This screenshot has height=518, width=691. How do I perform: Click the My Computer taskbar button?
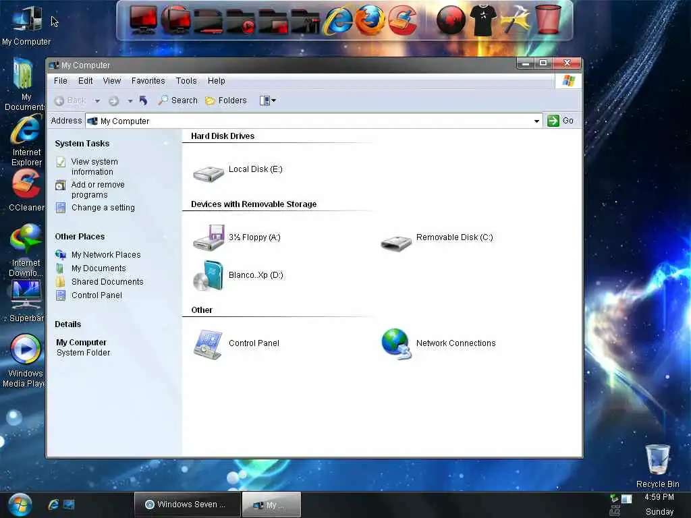pyautogui.click(x=271, y=505)
